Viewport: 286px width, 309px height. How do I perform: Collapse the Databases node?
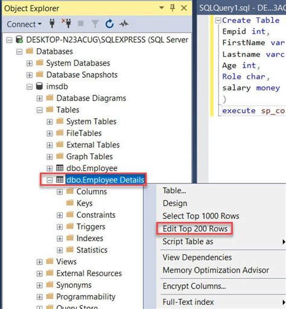(19, 52)
